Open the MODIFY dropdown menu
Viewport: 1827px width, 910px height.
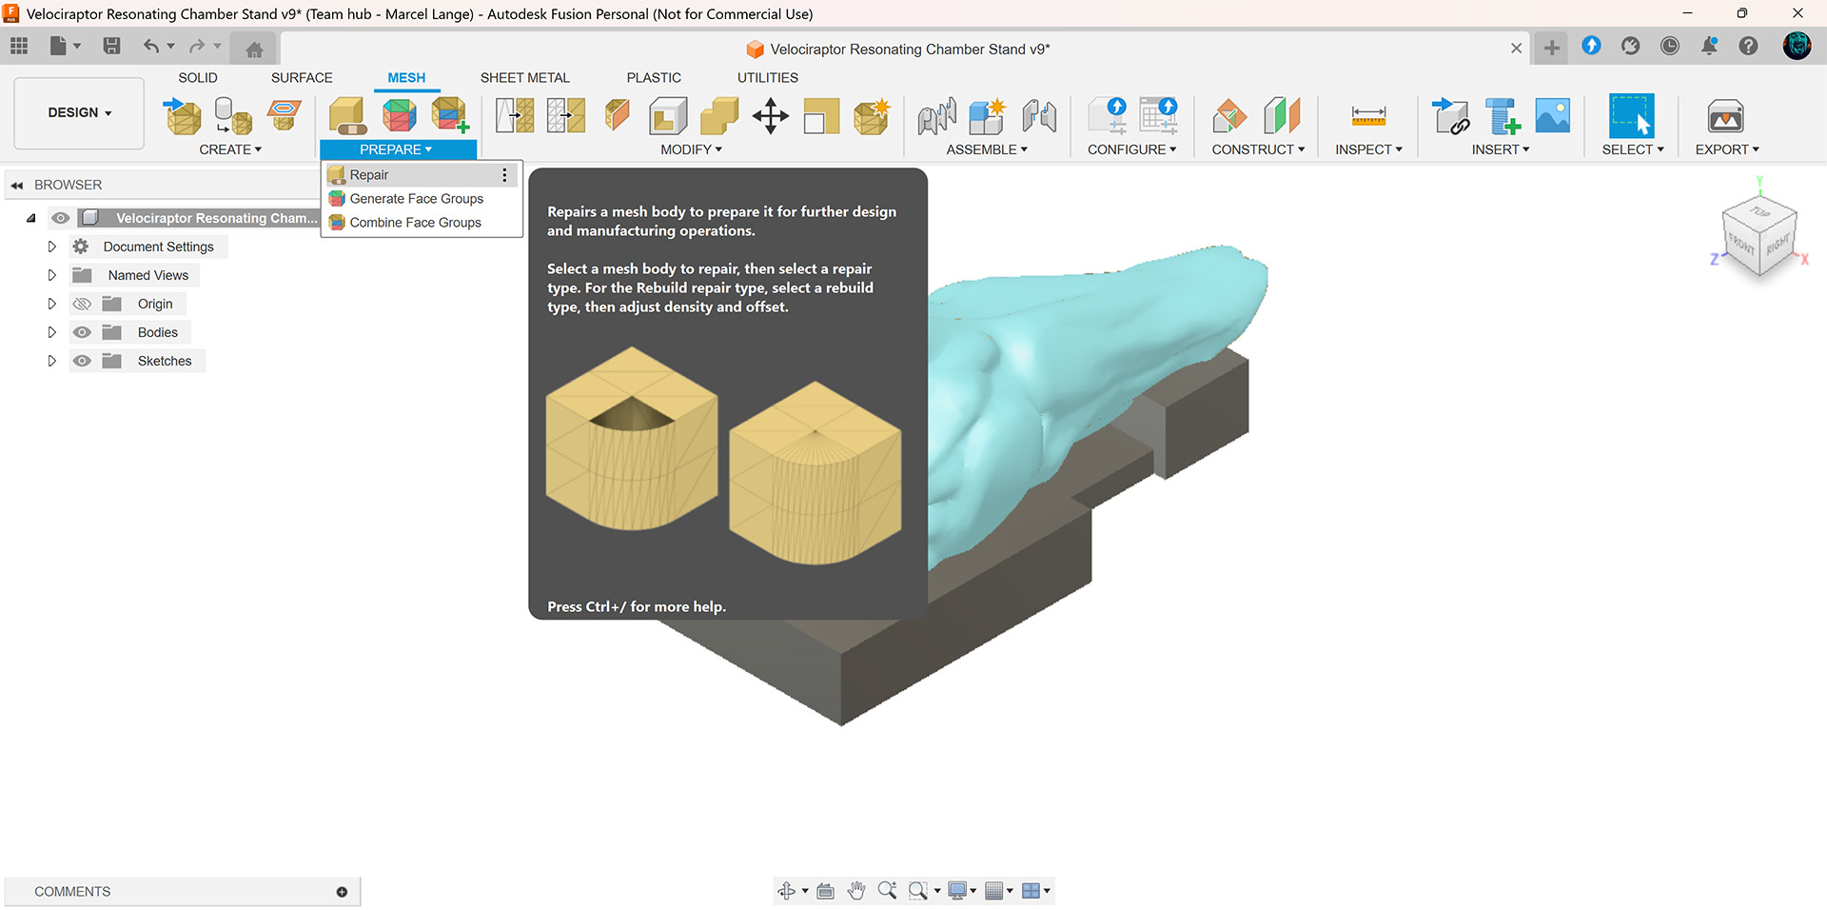(x=692, y=149)
